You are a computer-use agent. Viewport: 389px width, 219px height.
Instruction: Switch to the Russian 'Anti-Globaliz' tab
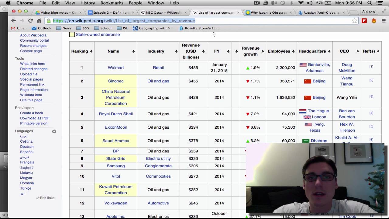(x=322, y=13)
